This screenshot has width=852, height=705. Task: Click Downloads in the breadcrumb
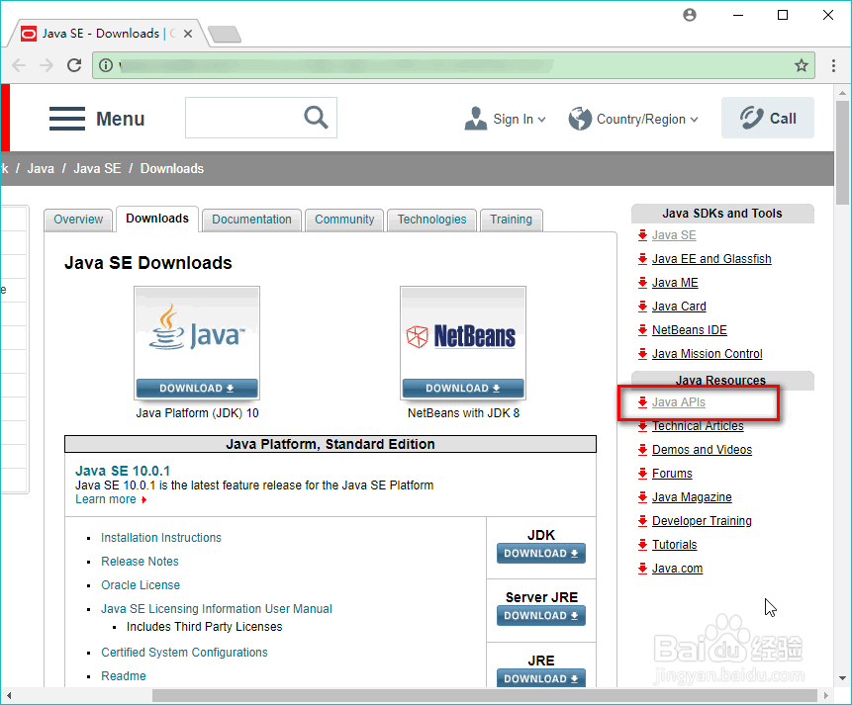click(x=172, y=169)
